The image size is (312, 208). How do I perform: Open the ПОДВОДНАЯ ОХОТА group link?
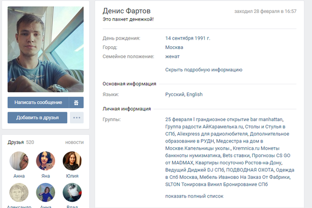coord(250,170)
